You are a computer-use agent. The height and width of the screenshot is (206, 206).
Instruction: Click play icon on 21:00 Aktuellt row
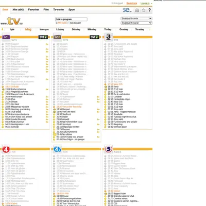[98, 119]
